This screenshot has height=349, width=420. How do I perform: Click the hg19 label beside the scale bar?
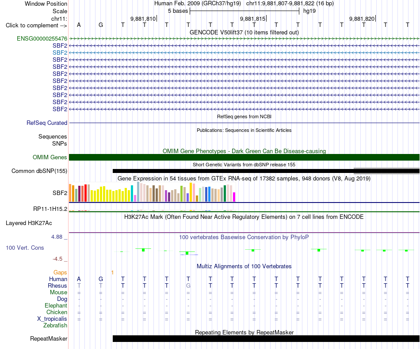pos(309,11)
